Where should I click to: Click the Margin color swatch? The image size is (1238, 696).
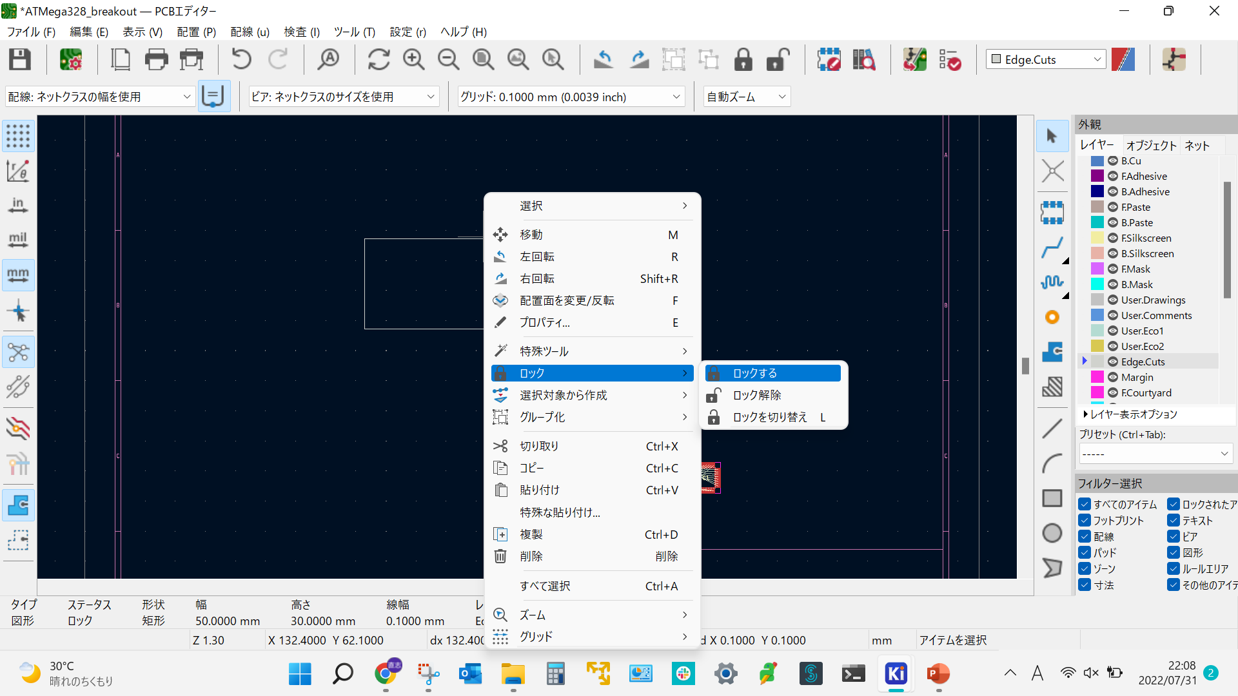pos(1097,378)
